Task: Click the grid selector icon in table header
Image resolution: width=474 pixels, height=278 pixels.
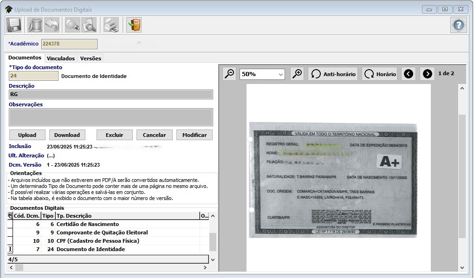Action: [x=10, y=216]
